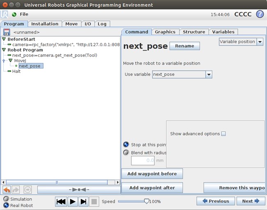
Task: Click scrollbar left arrow under program tree
Action: click(3, 182)
